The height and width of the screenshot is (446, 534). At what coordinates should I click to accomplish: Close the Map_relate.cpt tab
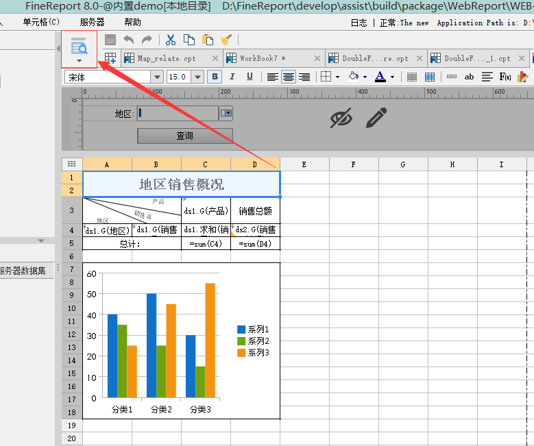215,58
